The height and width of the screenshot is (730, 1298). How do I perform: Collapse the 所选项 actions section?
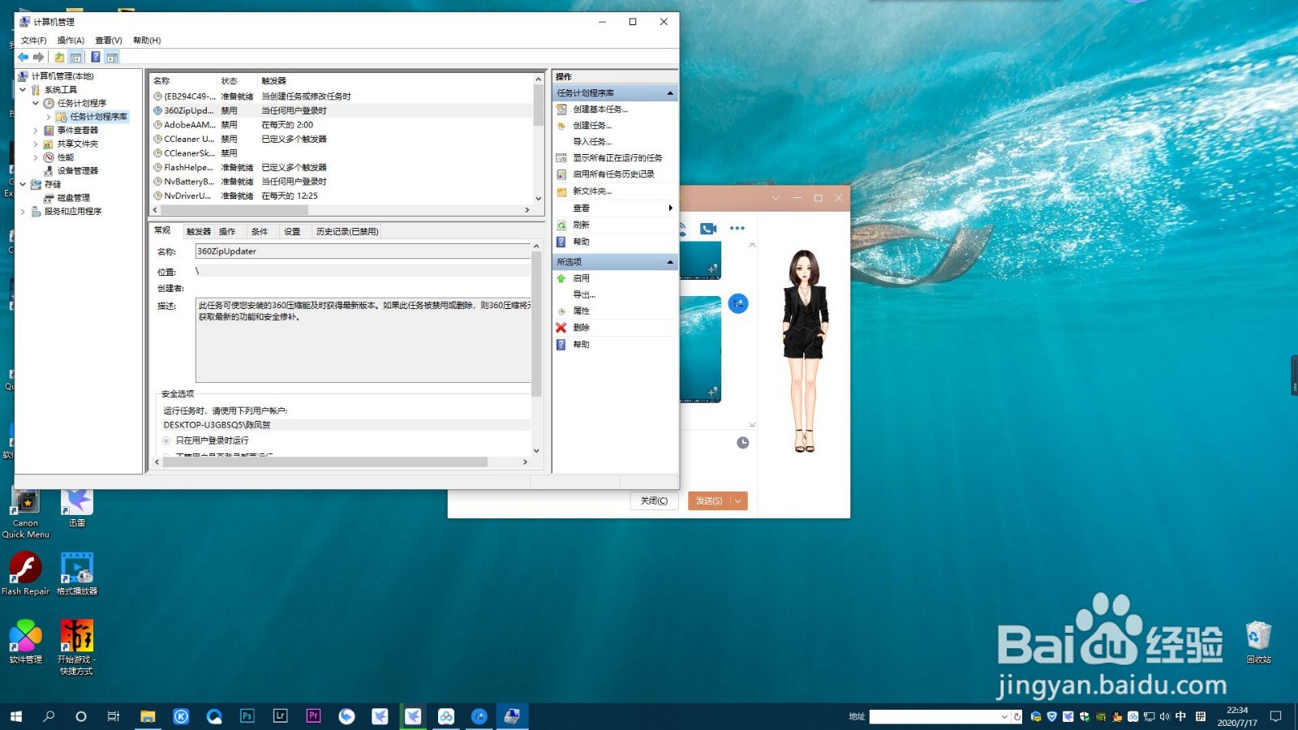pyautogui.click(x=670, y=262)
